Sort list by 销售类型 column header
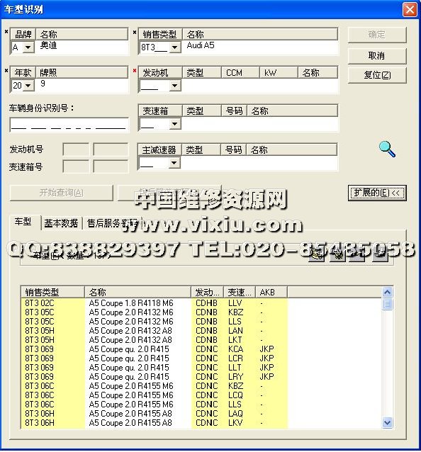This screenshot has width=421, height=452. tap(52, 293)
